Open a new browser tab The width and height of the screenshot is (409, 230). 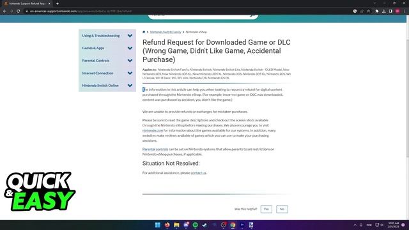pyautogui.click(x=58, y=4)
